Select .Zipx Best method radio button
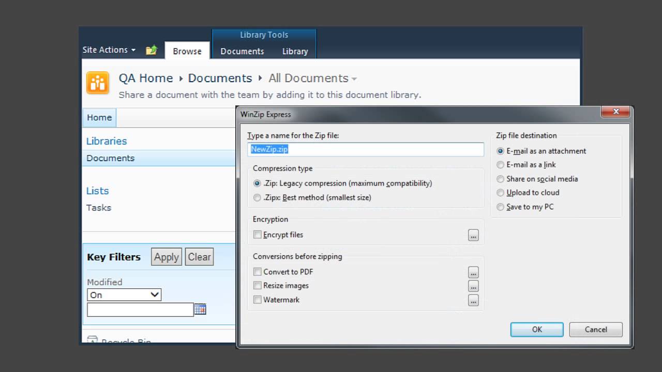The width and height of the screenshot is (662, 372). tap(257, 197)
